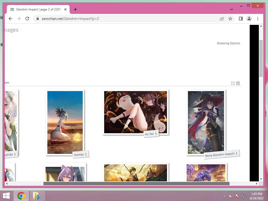
Task: Open the Windows Start menu
Action: 6,196
